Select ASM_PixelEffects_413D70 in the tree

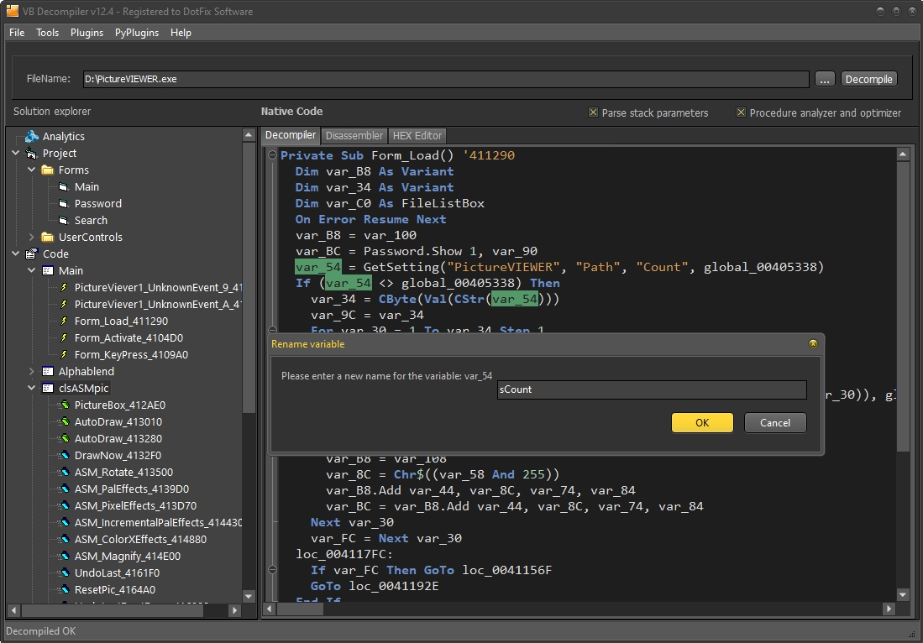pos(135,506)
